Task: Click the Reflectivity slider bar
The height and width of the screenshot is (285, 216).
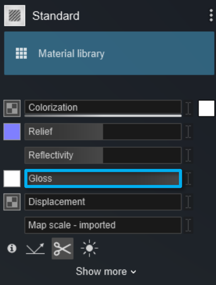Action: (x=103, y=155)
